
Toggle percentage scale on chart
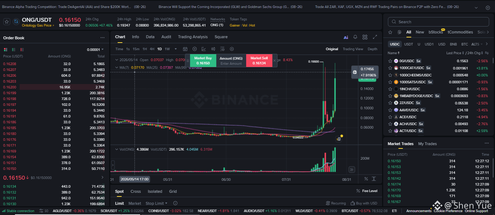[x=366, y=179]
